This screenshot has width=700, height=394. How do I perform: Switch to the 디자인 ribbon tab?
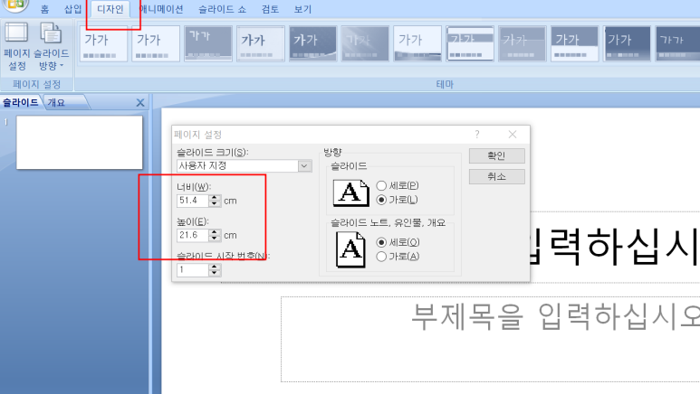pyautogui.click(x=110, y=9)
